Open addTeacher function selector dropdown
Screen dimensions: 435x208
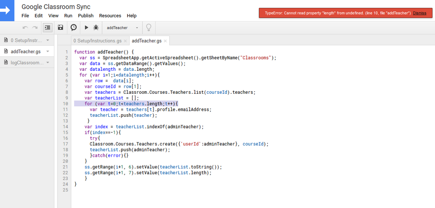[122, 28]
